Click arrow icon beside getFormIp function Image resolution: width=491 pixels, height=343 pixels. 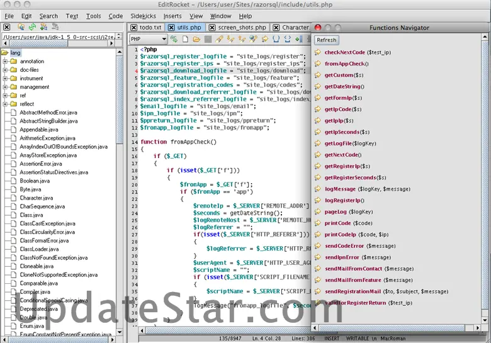coord(318,98)
